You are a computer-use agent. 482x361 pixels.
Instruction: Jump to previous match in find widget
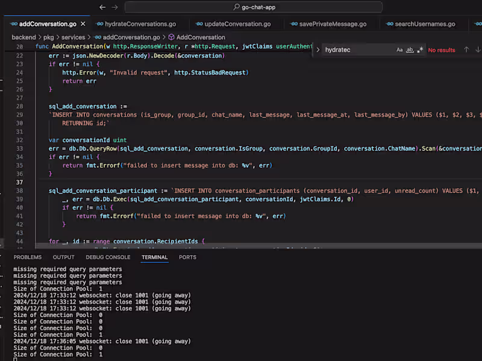pos(466,50)
